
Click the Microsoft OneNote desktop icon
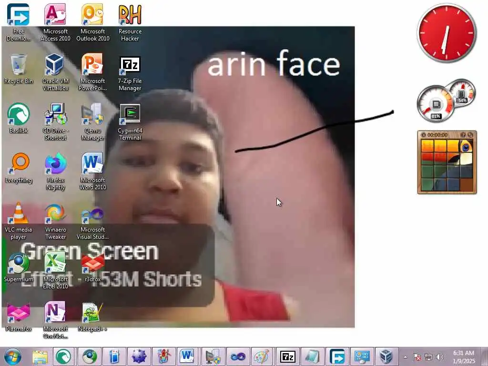tap(55, 320)
